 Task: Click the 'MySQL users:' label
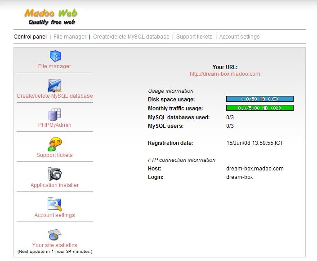pos(166,126)
